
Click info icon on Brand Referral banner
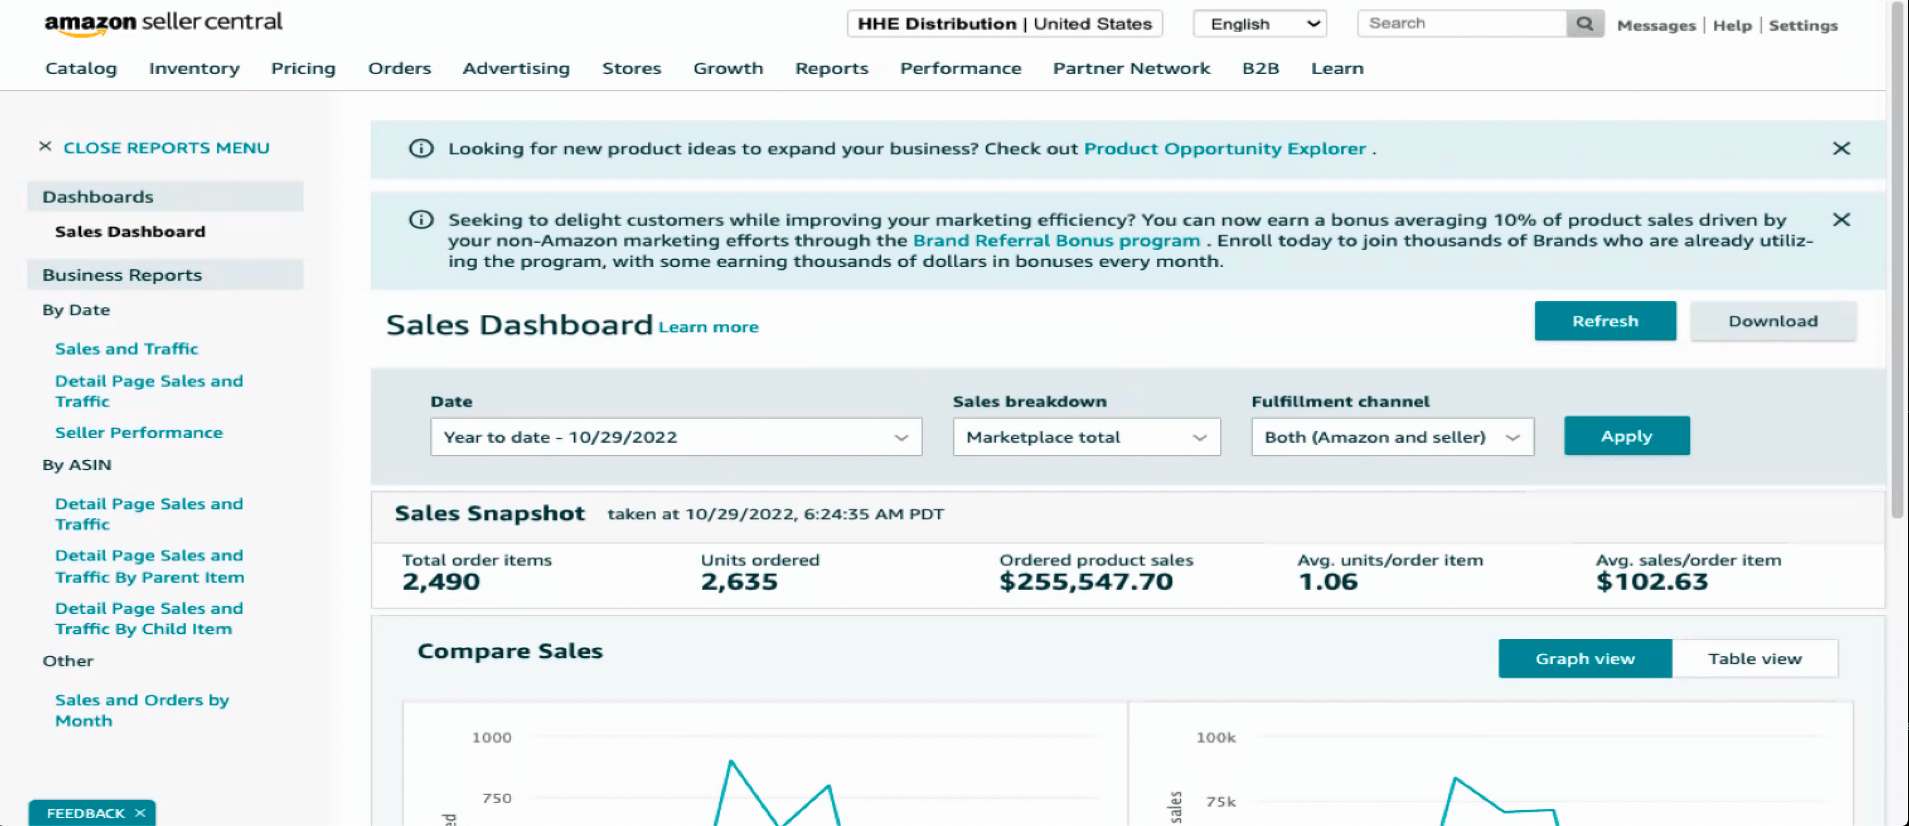point(421,220)
